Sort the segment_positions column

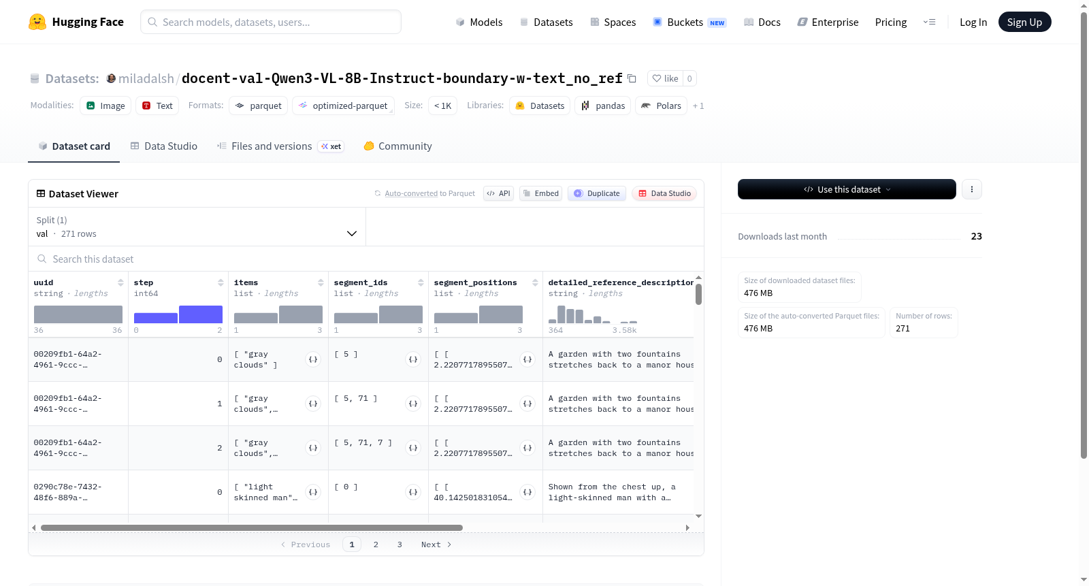click(535, 282)
